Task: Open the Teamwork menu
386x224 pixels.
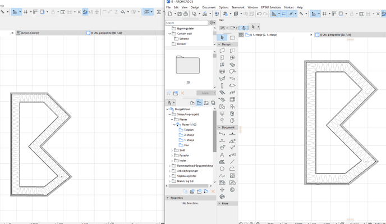Action: pyautogui.click(x=238, y=7)
